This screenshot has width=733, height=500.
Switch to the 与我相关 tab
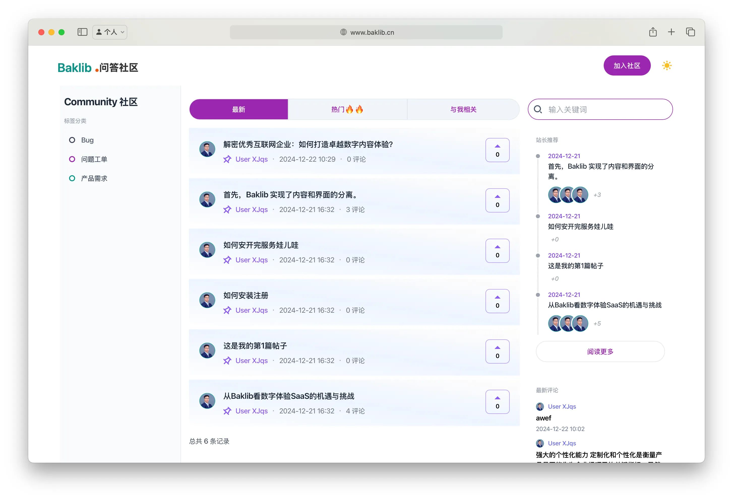pos(463,109)
